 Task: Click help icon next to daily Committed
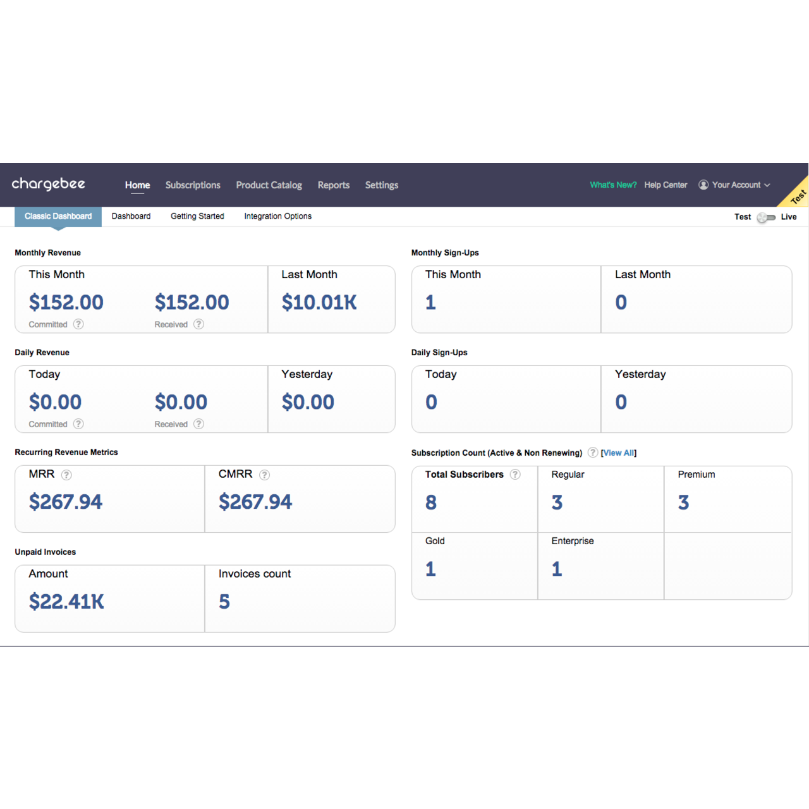[x=78, y=424]
